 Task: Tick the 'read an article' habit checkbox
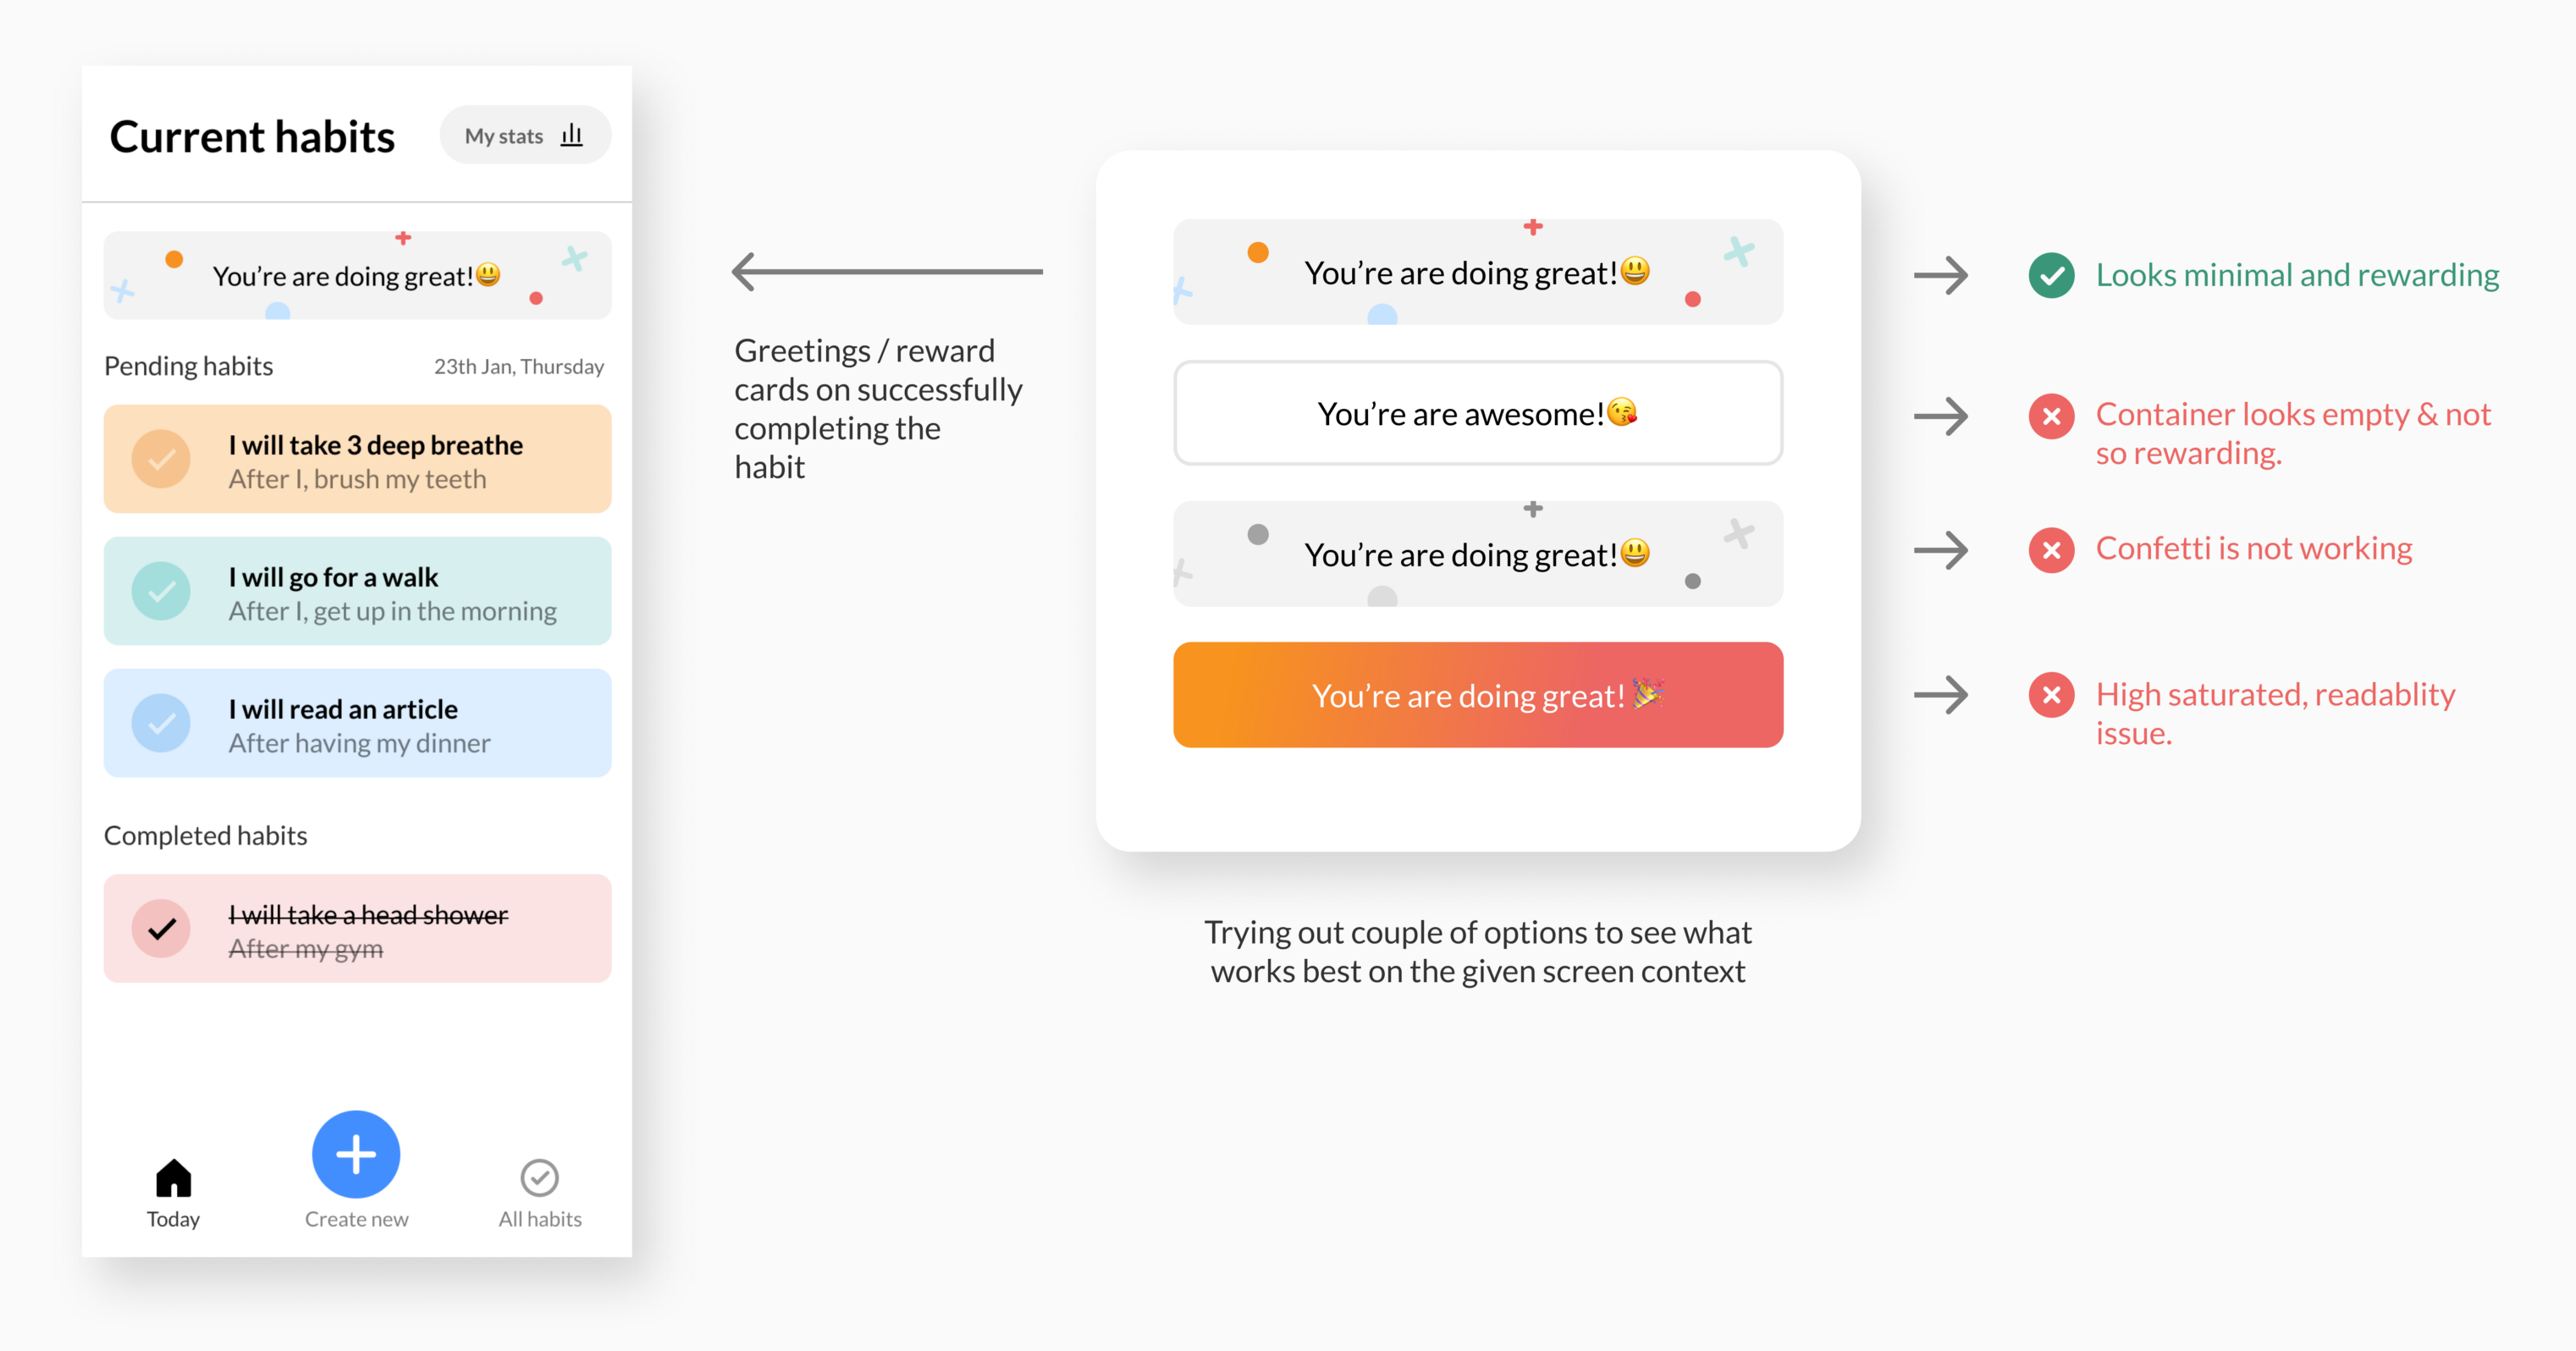(x=161, y=723)
